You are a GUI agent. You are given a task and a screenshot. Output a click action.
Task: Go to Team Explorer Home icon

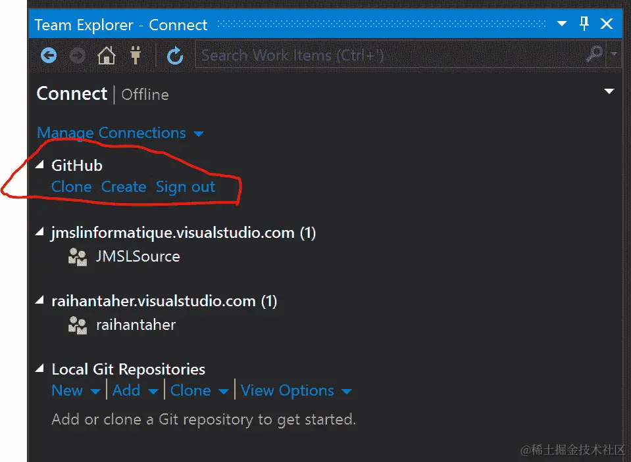coord(107,55)
